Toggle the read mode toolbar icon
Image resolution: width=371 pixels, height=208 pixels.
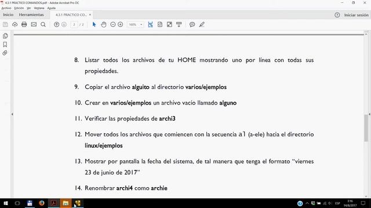179,24
